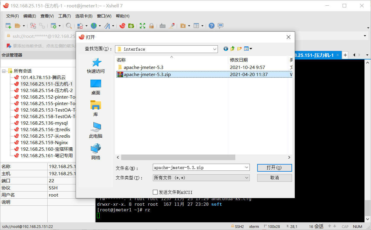Select session 101.43.78.153-腾讯云
371x230 pixels.
pos(43,78)
